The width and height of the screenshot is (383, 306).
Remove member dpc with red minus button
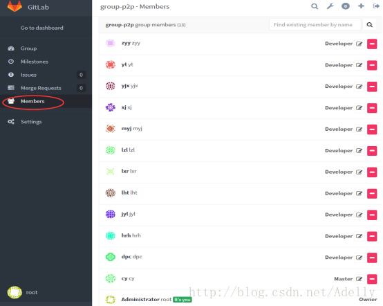372,258
